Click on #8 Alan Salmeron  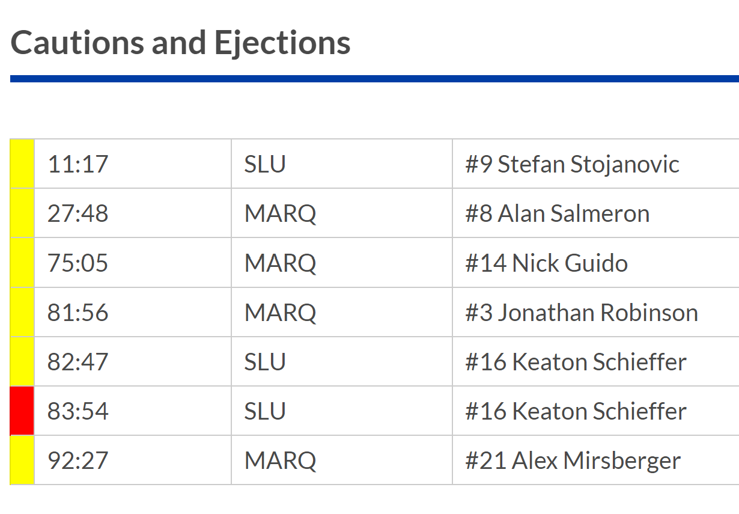[557, 213]
